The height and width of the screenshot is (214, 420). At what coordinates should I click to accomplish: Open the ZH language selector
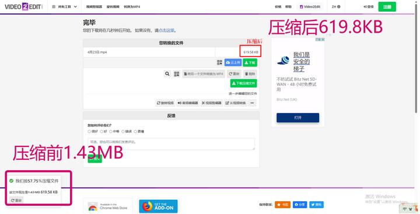click(336, 6)
